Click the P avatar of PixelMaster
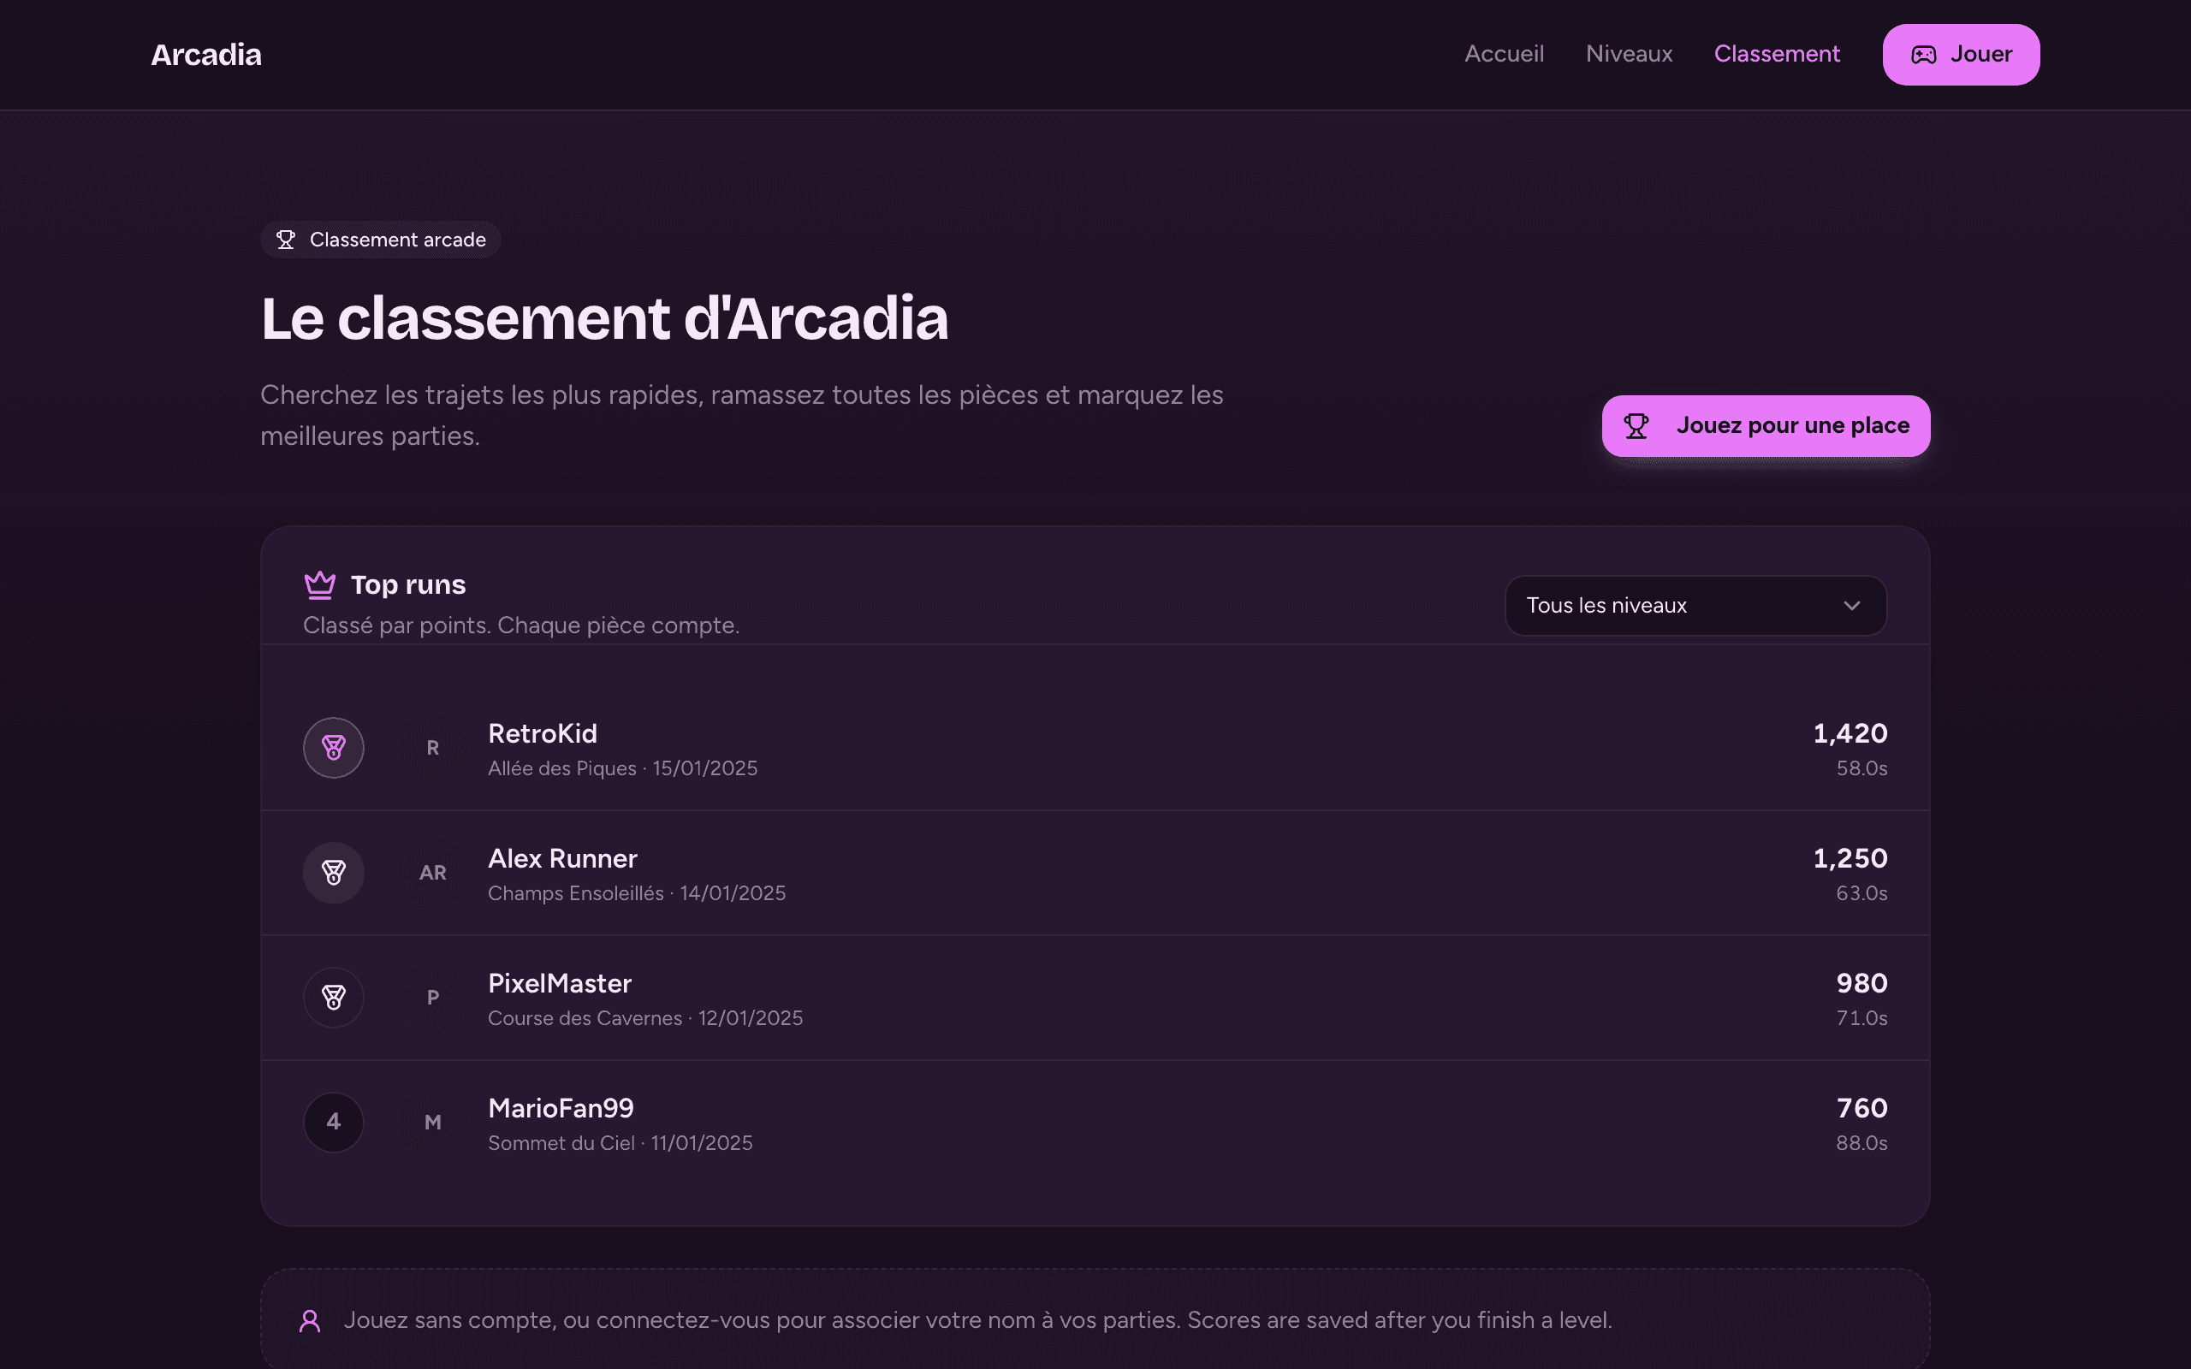 pyautogui.click(x=433, y=998)
